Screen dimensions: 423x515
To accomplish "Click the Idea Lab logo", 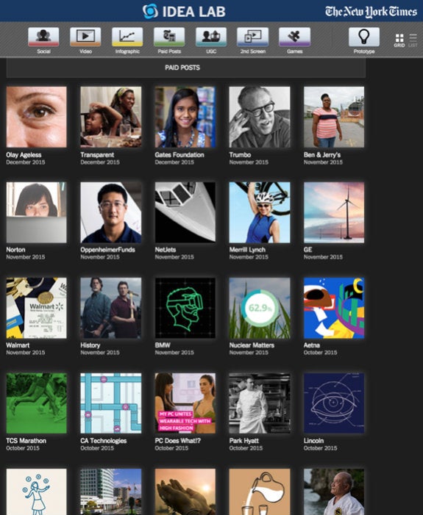I will point(184,11).
